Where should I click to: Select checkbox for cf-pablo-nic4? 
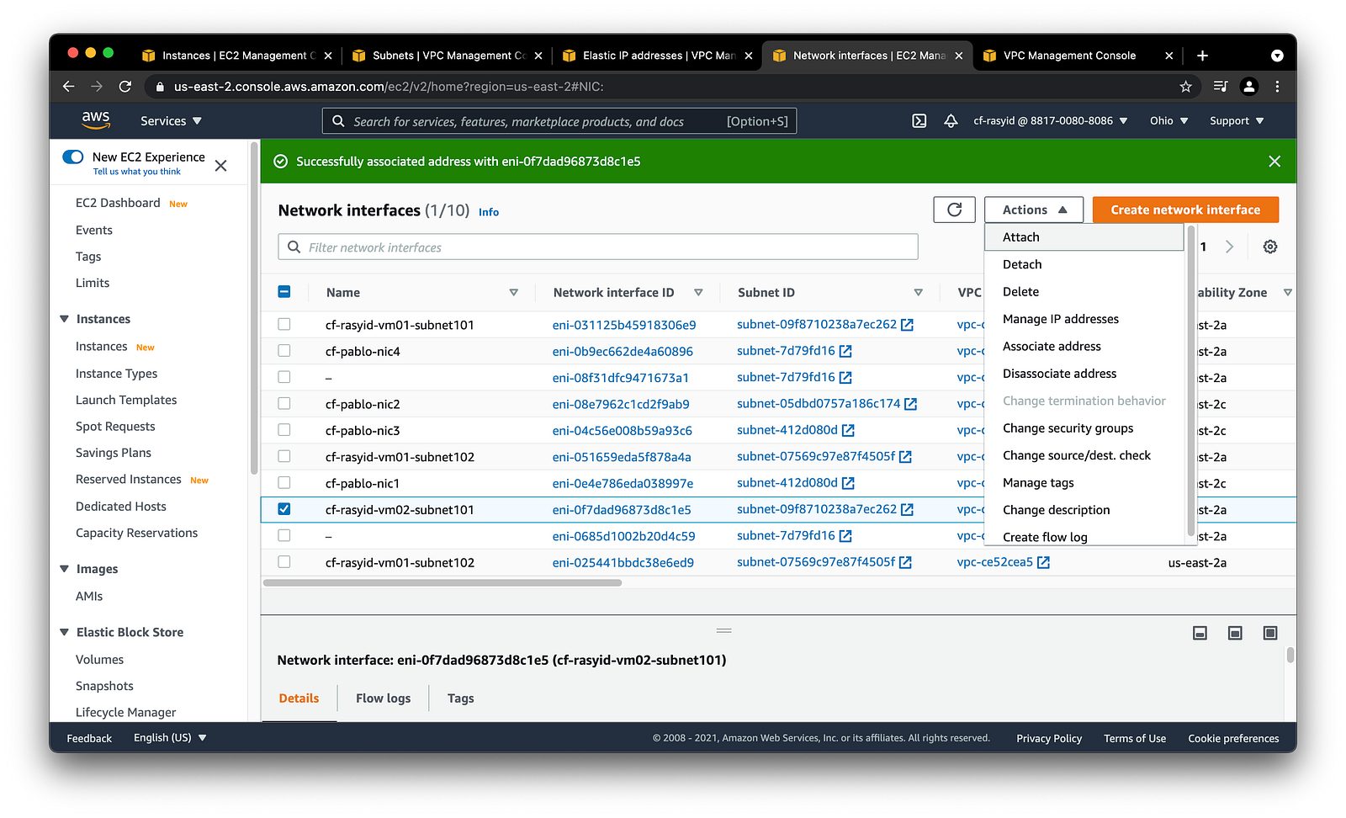284,350
